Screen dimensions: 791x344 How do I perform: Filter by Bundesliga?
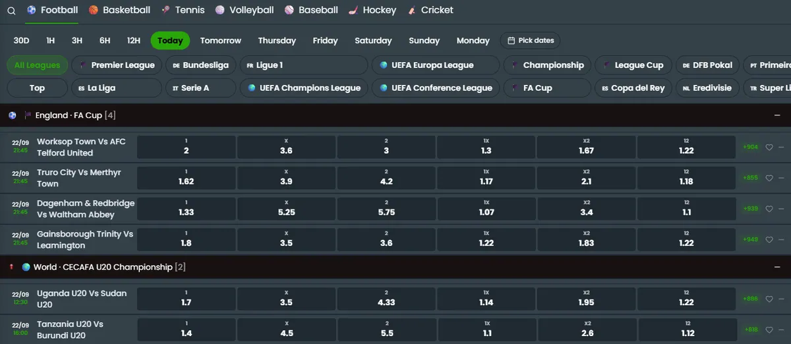coord(200,65)
